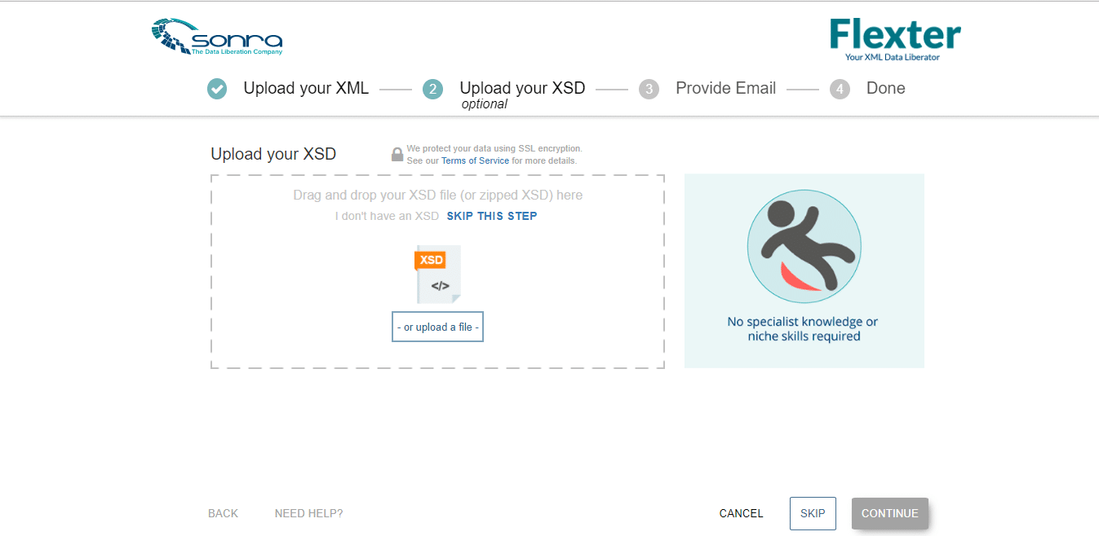The image size is (1099, 536).
Task: Click the 'or upload a file' button
Action: pos(437,327)
